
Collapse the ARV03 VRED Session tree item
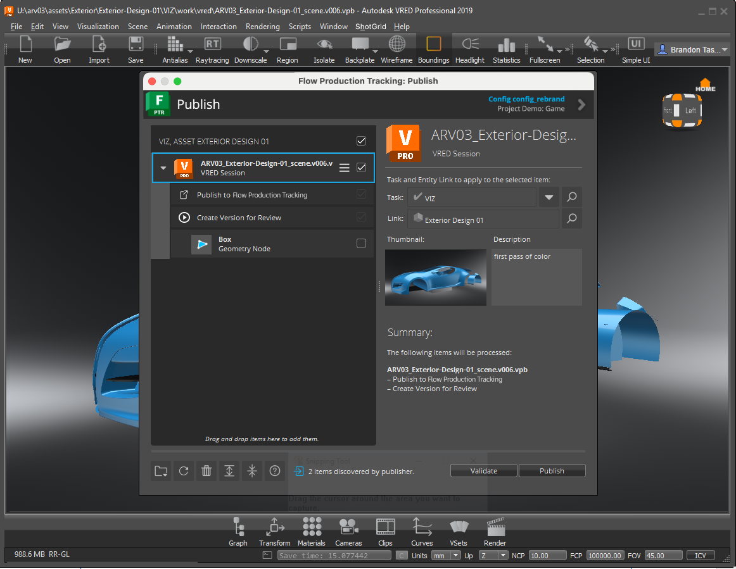(x=163, y=168)
